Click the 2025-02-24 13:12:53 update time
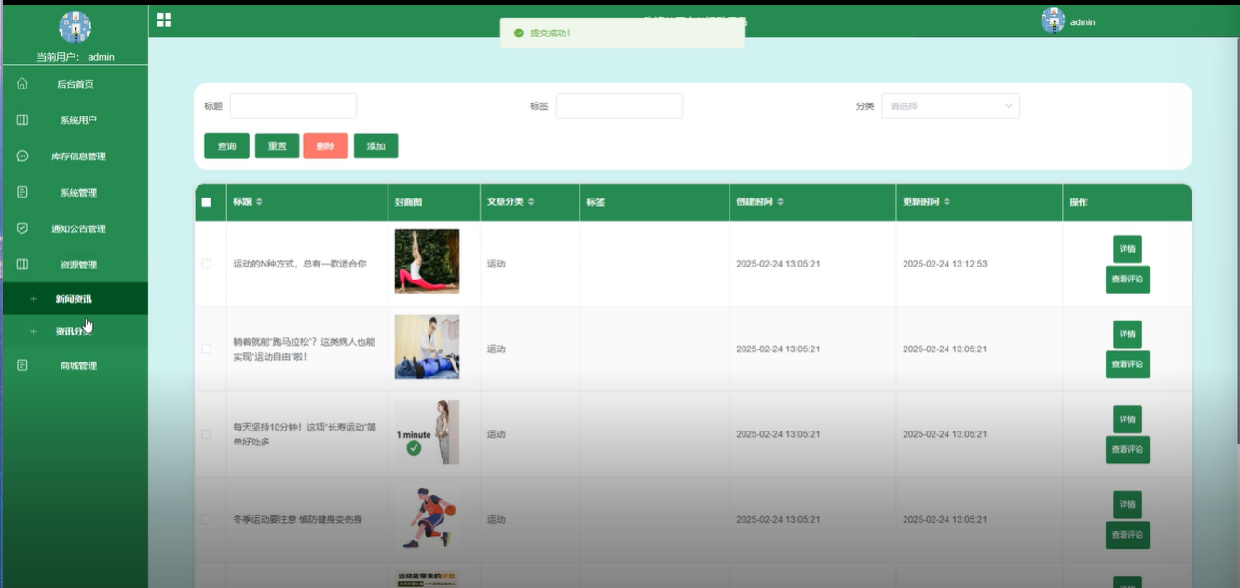 (x=945, y=264)
